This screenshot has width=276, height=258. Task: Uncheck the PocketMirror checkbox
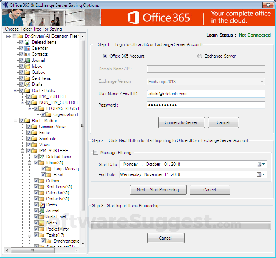[36, 229]
